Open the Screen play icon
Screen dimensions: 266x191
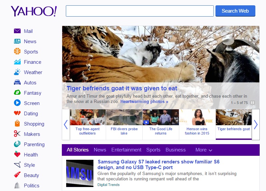click(x=17, y=103)
